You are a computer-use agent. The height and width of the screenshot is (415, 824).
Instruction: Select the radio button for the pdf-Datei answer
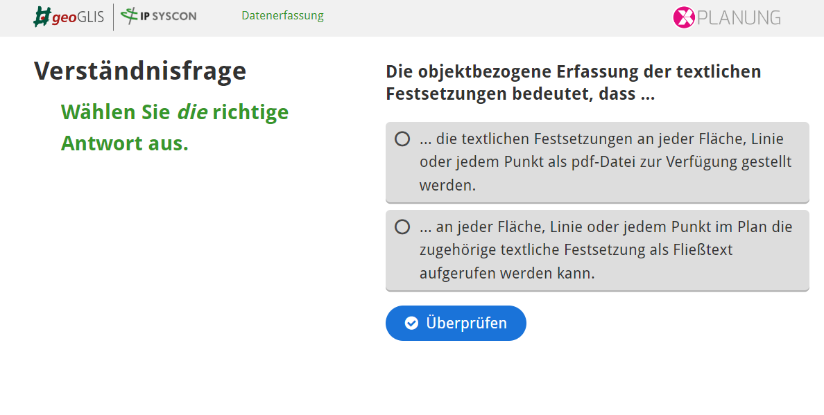402,139
